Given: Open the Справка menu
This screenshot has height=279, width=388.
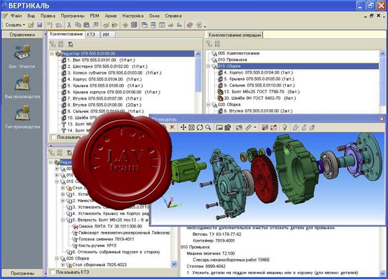Looking at the screenshot, I should click(173, 15).
